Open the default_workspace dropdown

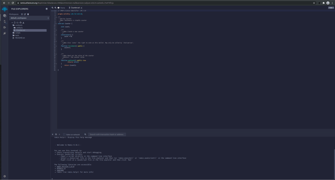(x=29, y=18)
